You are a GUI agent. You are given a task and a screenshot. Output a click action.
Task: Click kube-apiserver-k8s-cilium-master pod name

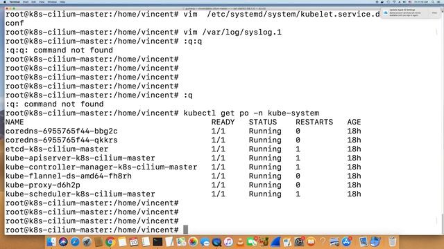click(x=80, y=158)
